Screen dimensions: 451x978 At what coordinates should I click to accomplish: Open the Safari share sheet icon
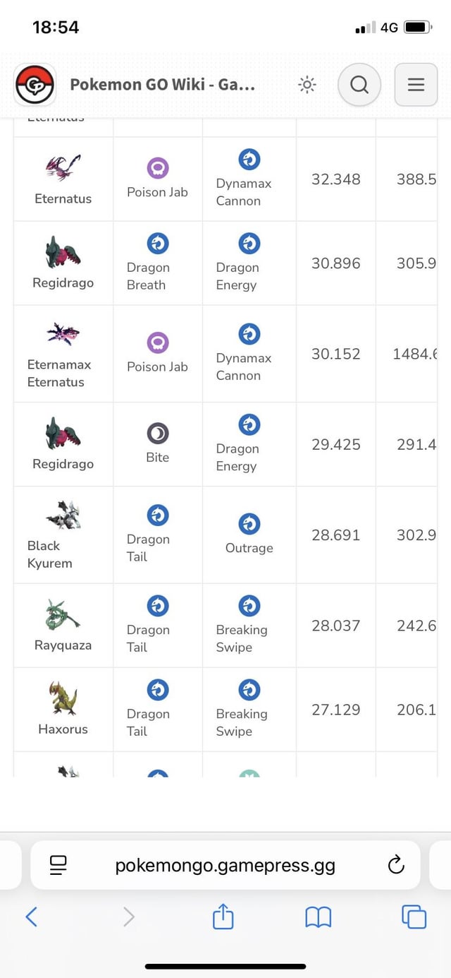click(223, 917)
